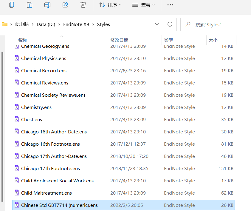Click date 2017/12/1 12:37 cell
The width and height of the screenshot is (251, 211).
[x=128, y=144]
